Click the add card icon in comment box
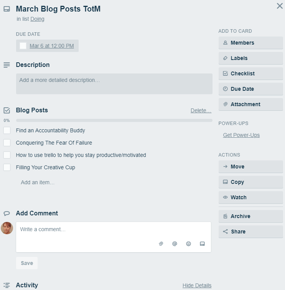The image size is (285, 290). tap(202, 244)
